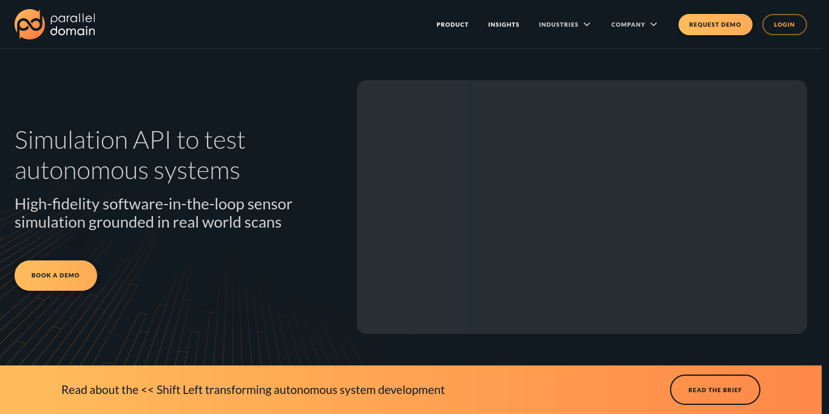Click the 'Simulation API to test' heading

click(130, 140)
